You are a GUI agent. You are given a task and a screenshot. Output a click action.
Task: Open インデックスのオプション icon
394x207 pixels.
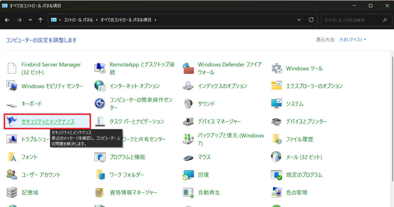188,86
